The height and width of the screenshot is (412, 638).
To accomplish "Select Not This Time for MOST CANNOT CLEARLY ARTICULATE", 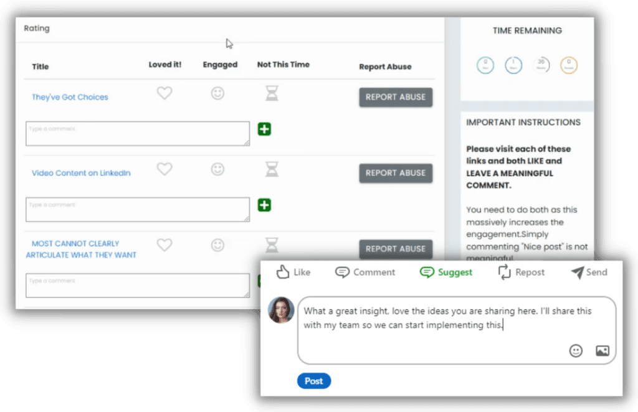I will pyautogui.click(x=271, y=244).
